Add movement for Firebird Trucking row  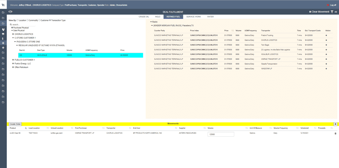(x=326, y=35)
